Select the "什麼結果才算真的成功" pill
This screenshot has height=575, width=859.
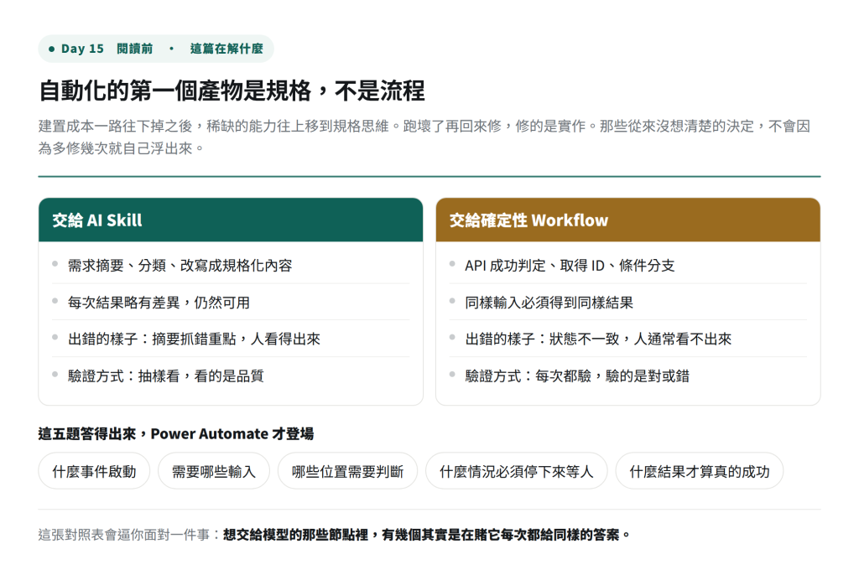click(x=699, y=471)
